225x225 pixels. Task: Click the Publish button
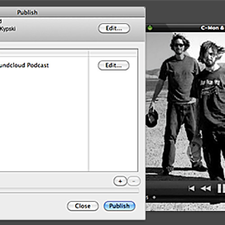(119, 206)
